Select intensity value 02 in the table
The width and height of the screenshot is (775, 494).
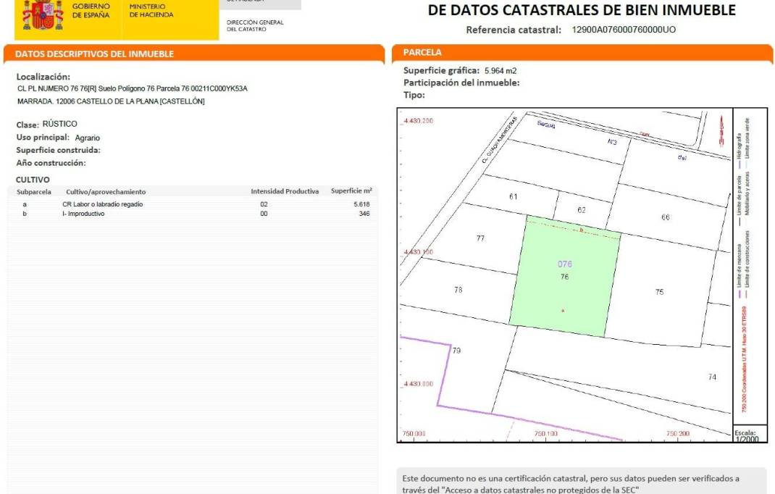(x=264, y=204)
